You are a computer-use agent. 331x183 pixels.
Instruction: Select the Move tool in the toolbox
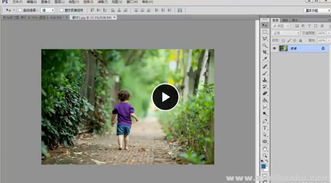(265, 25)
